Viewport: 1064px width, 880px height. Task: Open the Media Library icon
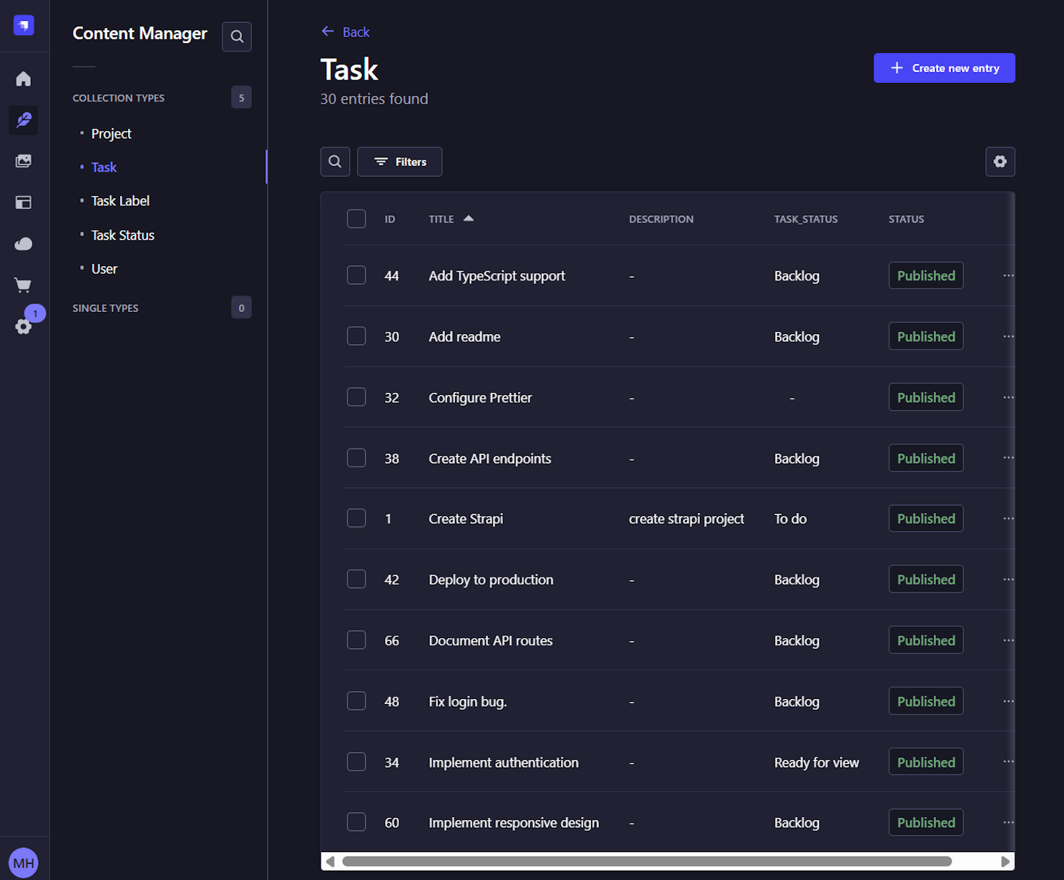24,161
